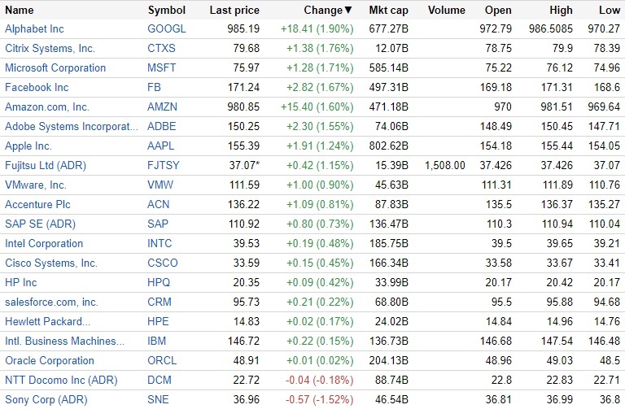Click the IBM ticker symbol
The width and height of the screenshot is (625, 409).
(156, 342)
